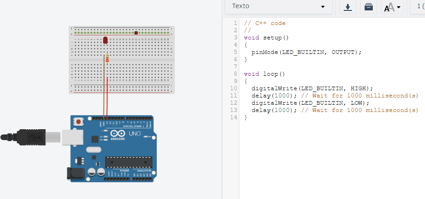
Task: Select the red LED on the breadboard
Action: point(105,41)
